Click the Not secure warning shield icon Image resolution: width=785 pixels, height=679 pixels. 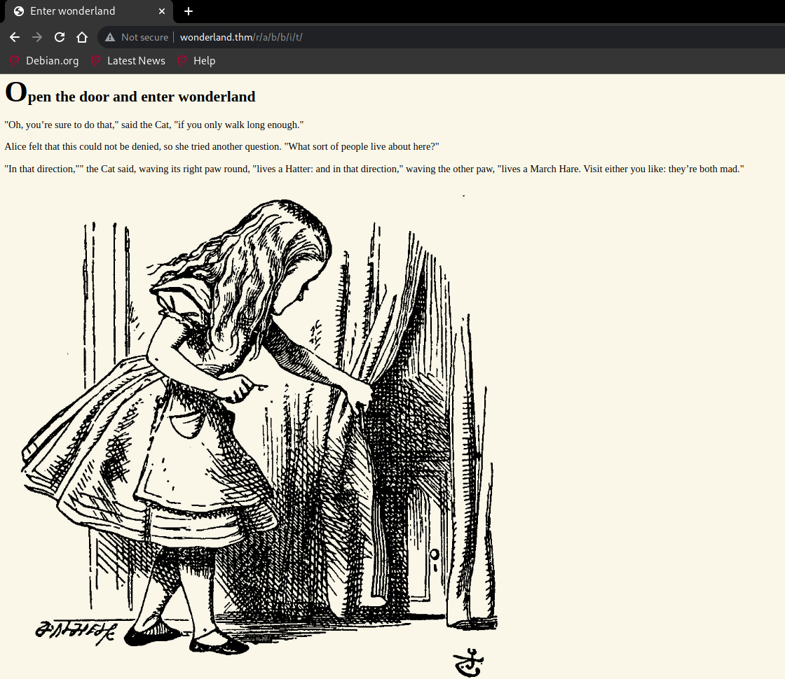point(109,37)
